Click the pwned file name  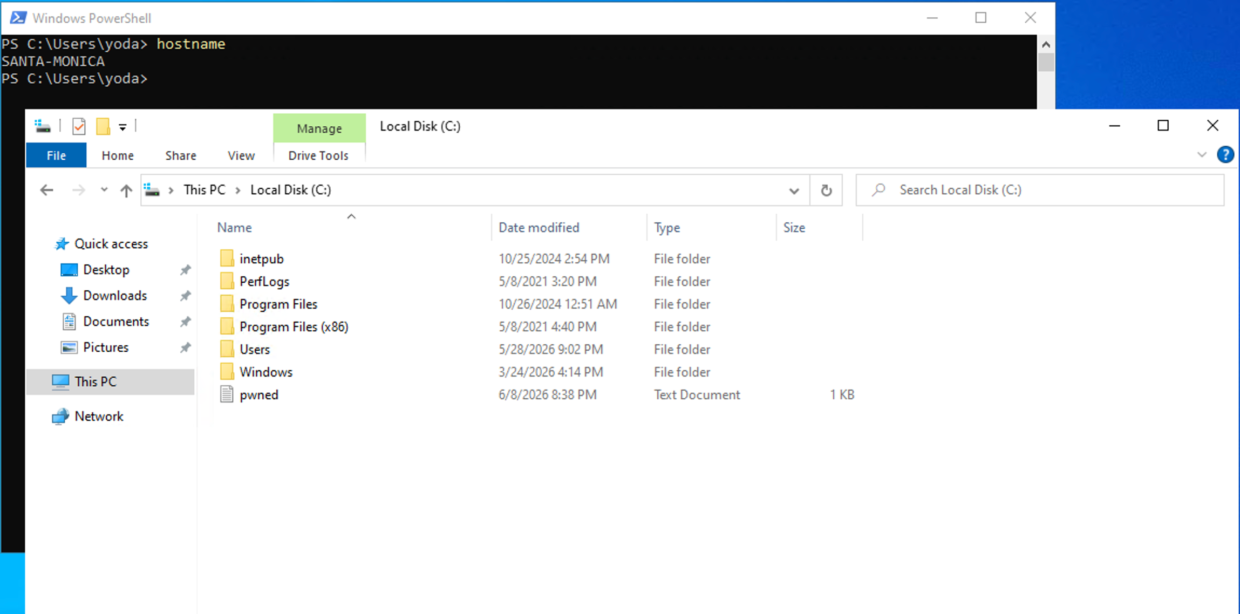point(259,395)
